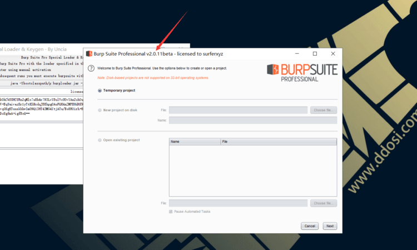Close the Burp Suite Professional window
The width and height of the screenshot is (417, 250).
pyautogui.click(x=333, y=54)
